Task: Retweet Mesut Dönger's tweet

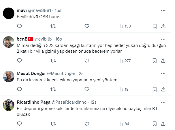Action: [x=53, y=89]
